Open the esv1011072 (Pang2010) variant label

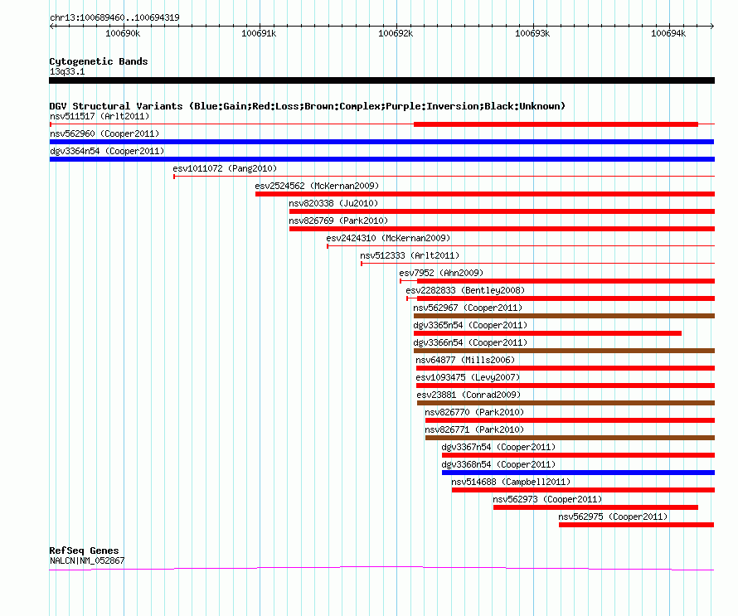point(225,168)
